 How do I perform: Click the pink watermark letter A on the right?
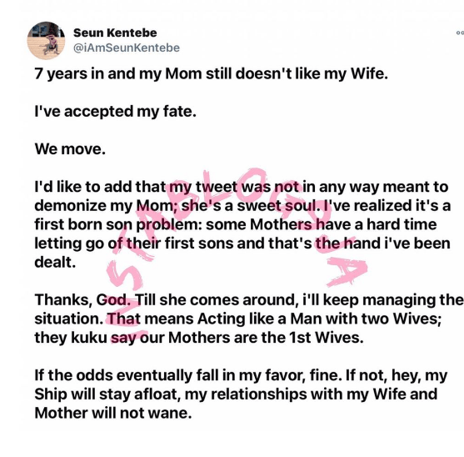(347, 272)
